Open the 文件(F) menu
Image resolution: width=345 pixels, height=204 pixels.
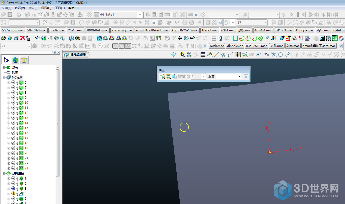[6, 8]
